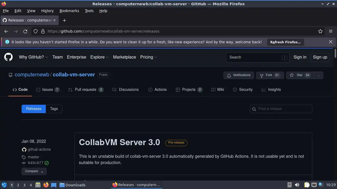Click the show desktop icon in the taskbar
Image resolution: width=337 pixels, height=189 pixels.
tap(54, 185)
